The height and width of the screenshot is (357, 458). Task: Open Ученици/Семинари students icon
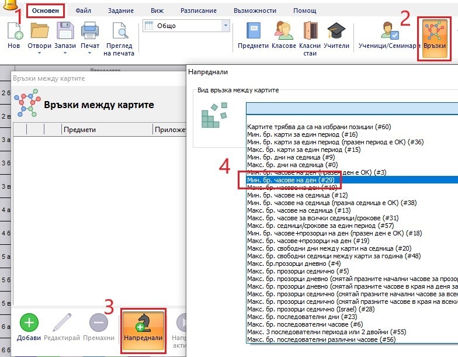point(389,30)
